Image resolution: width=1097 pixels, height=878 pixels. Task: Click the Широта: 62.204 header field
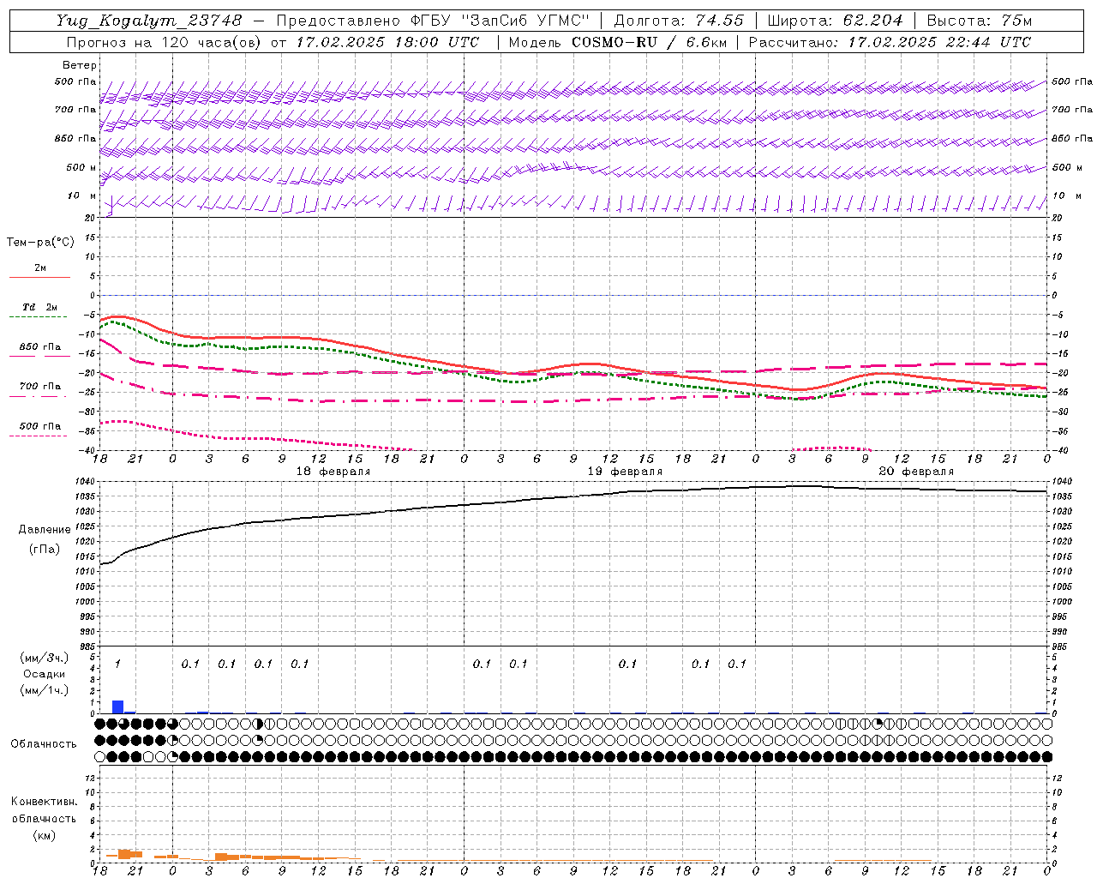[x=835, y=21]
